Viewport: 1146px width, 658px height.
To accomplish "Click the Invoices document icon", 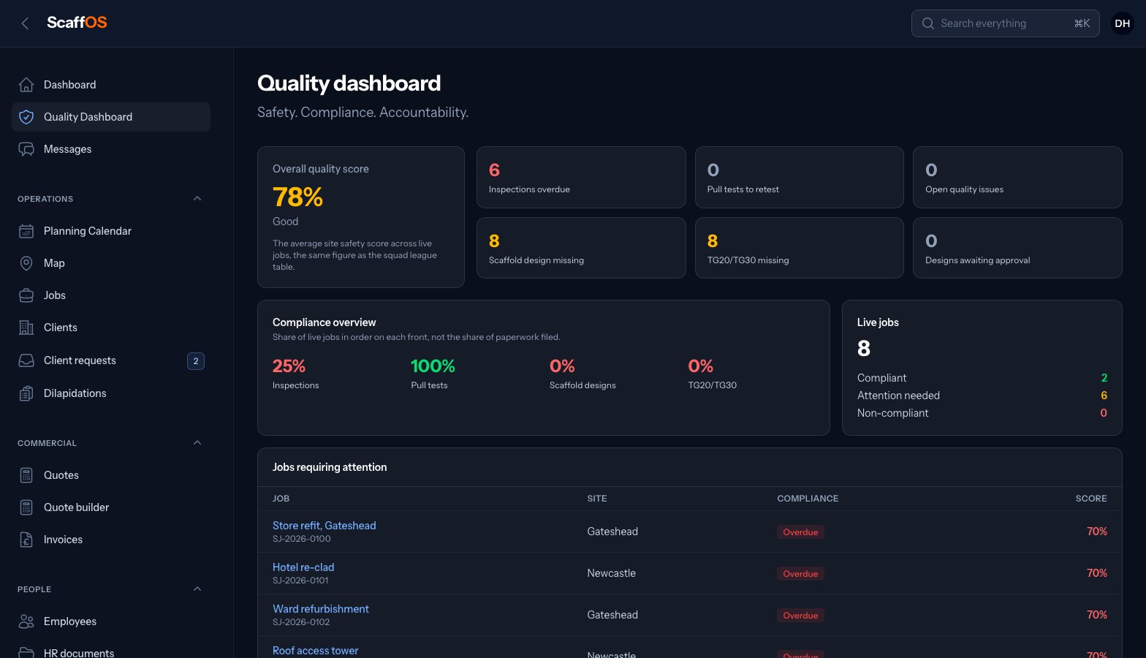I will [x=26, y=540].
